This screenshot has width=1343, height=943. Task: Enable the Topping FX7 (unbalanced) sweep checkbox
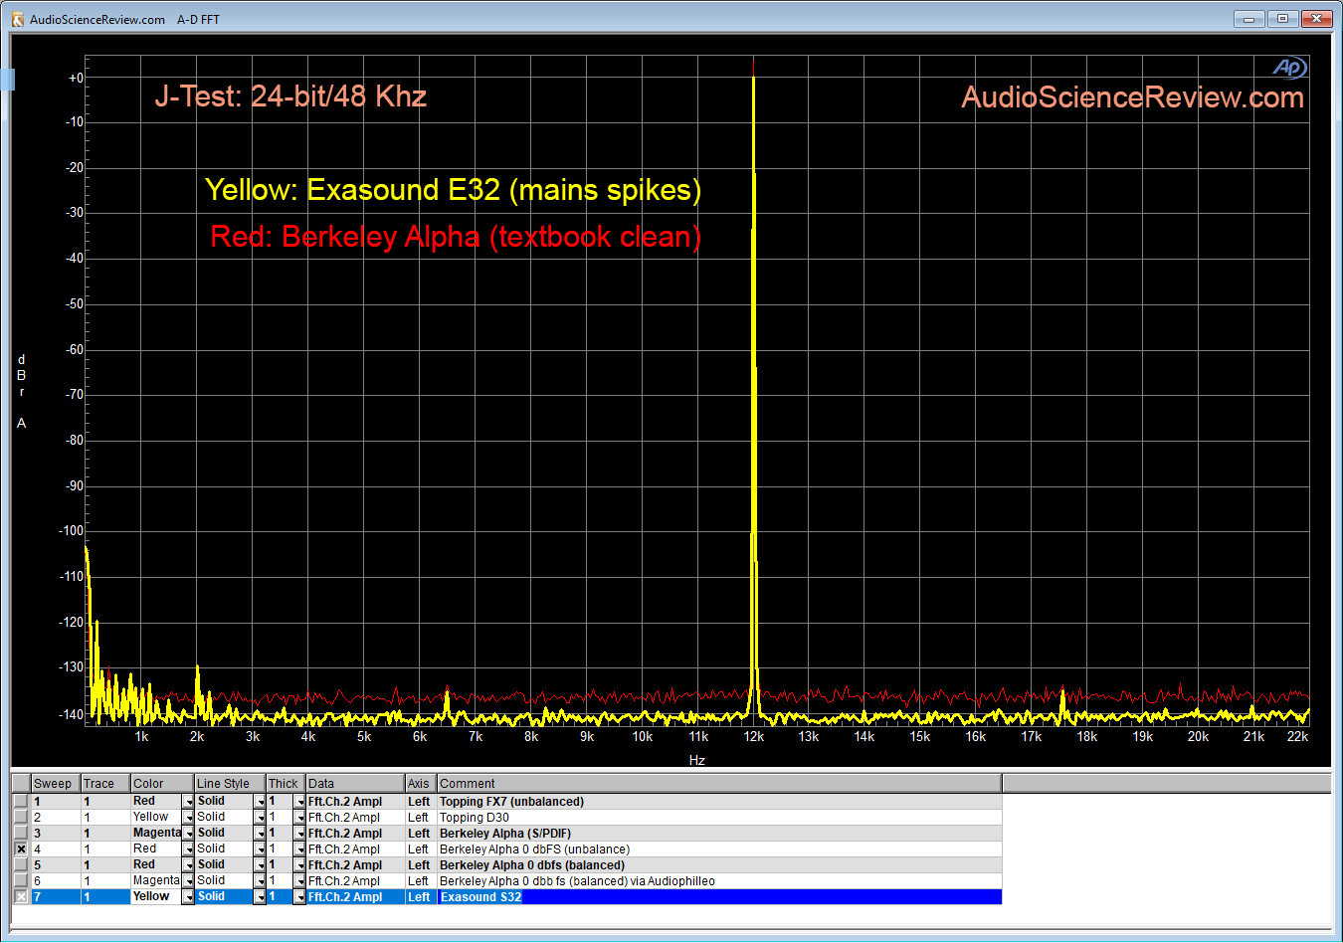[x=20, y=801]
